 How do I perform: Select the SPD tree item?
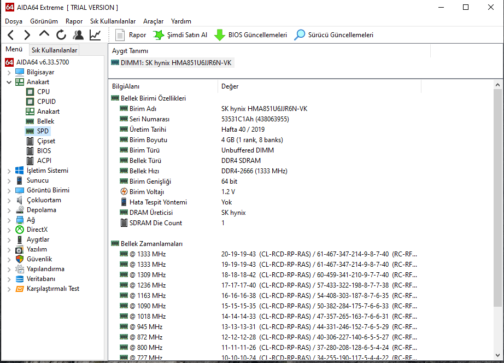coord(43,131)
